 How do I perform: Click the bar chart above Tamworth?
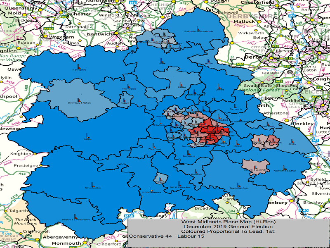click(x=235, y=106)
